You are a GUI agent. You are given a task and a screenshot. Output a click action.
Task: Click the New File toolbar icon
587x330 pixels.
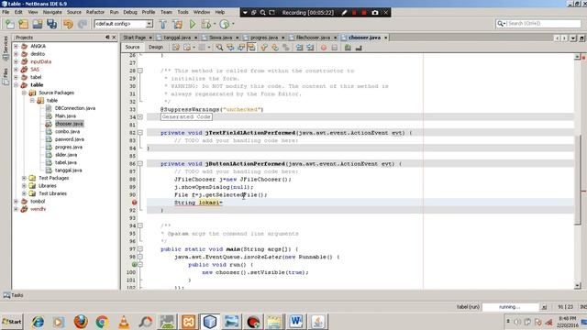pyautogui.click(x=9, y=25)
